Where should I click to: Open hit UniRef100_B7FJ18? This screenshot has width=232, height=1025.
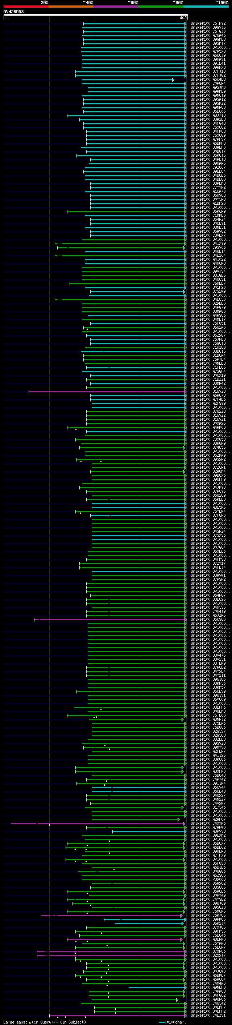208,72
